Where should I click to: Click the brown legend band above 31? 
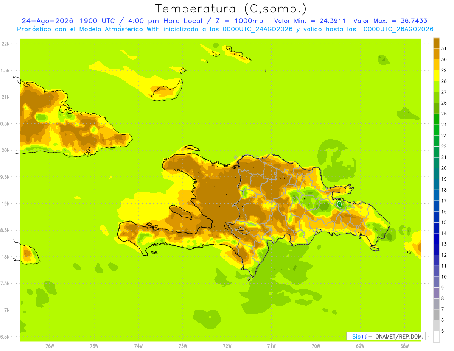click(436, 43)
